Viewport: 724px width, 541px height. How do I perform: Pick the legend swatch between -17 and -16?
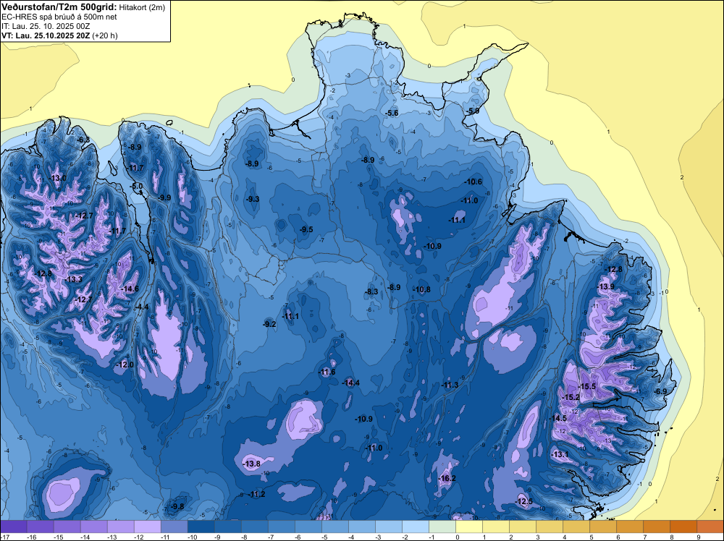[x=14, y=527]
